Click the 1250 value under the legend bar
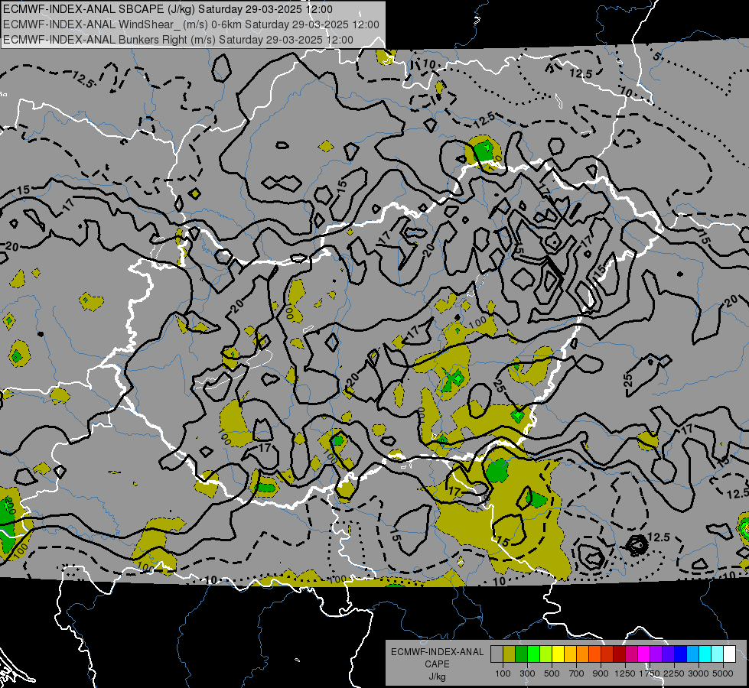749x688 pixels. (625, 673)
